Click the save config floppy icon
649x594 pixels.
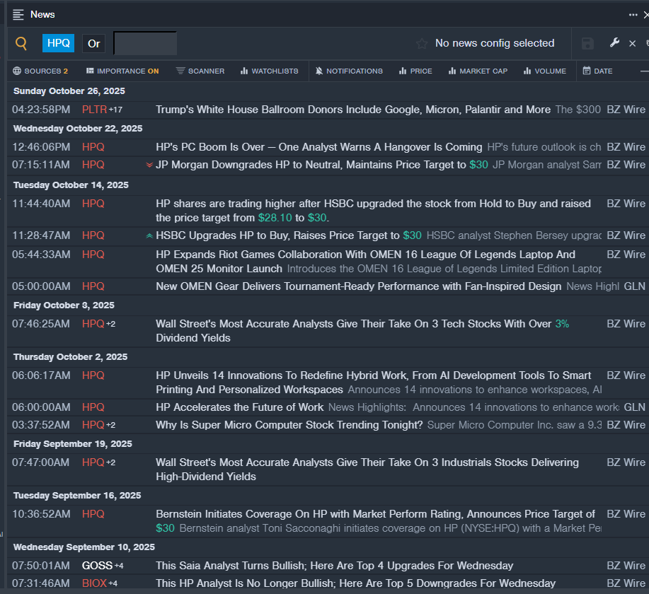tap(587, 44)
